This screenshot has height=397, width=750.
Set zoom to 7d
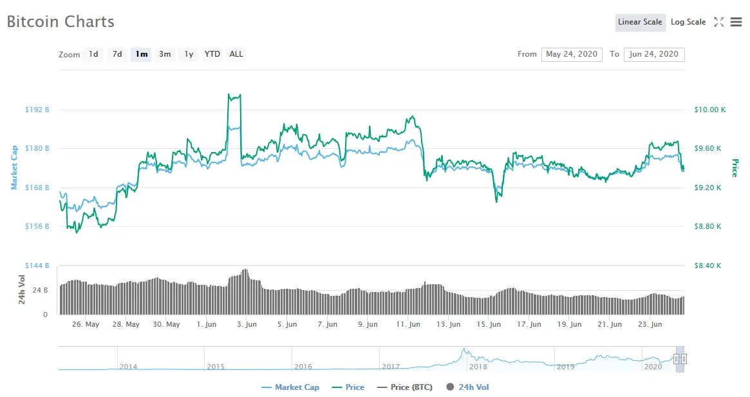(x=117, y=54)
